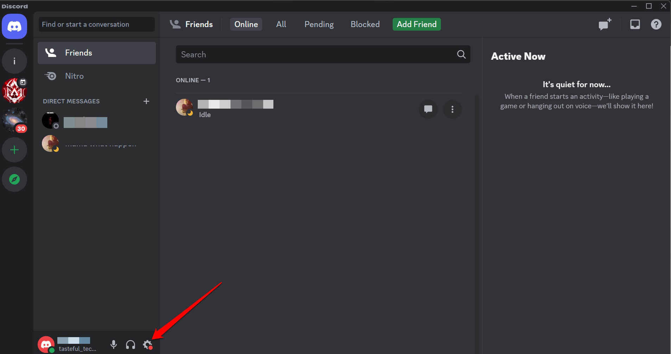Click the Idle status text
The height and width of the screenshot is (354, 671).
click(205, 115)
